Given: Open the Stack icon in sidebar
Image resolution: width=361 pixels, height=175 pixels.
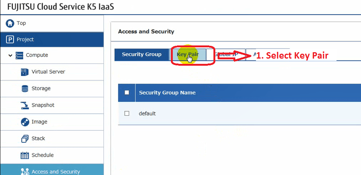Looking at the screenshot, I should [x=25, y=139].
